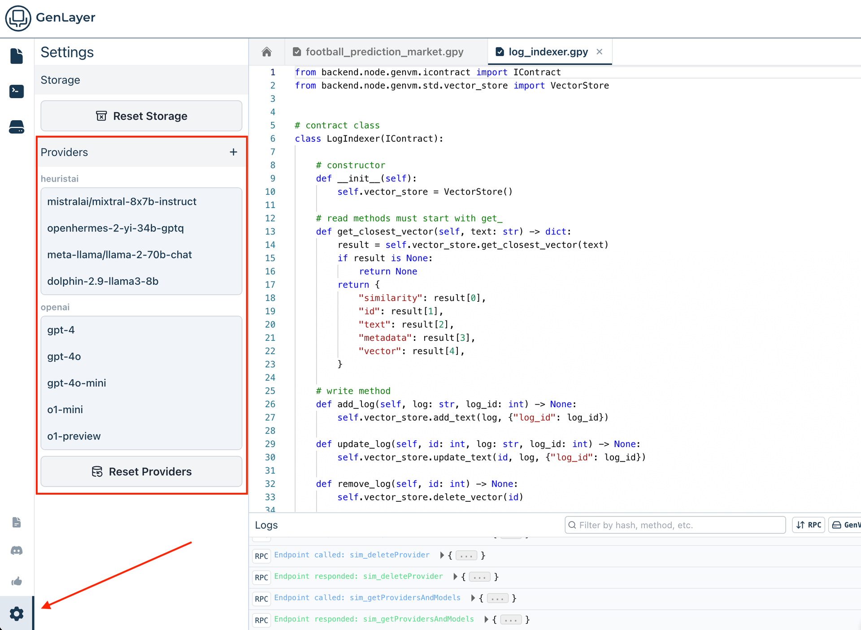
Task: Close the log_indexer.gpy tab
Action: click(600, 52)
